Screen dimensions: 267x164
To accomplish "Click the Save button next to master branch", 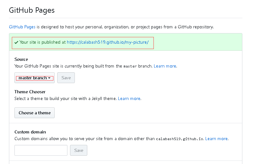I will (x=66, y=78).
